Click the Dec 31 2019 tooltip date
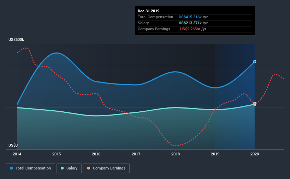 148,11
